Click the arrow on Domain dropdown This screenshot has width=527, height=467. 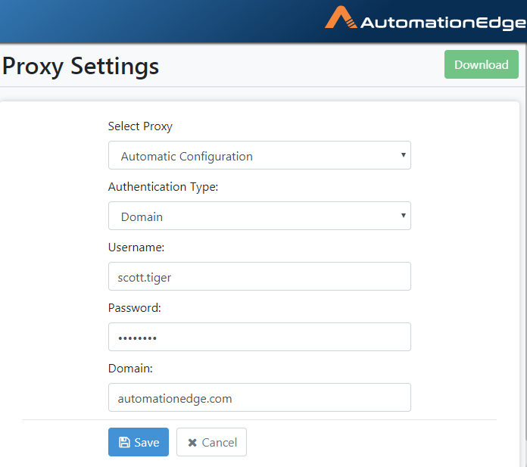pyautogui.click(x=404, y=216)
